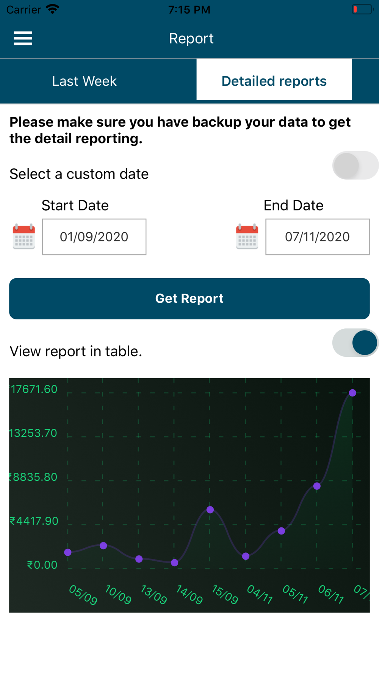379x674 pixels.
Task: Turn off View report in table switch
Action: (x=356, y=343)
